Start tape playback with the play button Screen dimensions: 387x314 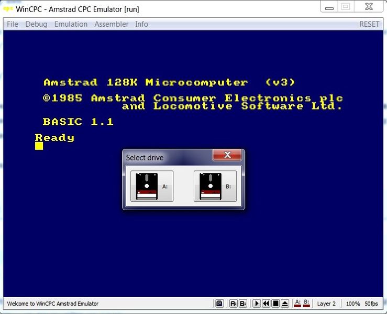[x=257, y=304]
